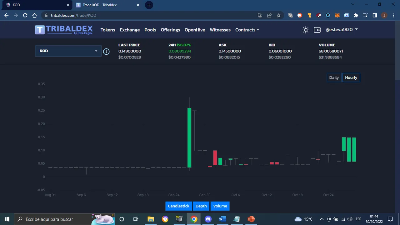Open the Windows Start menu
The width and height of the screenshot is (400, 225).
pyautogui.click(x=7, y=219)
